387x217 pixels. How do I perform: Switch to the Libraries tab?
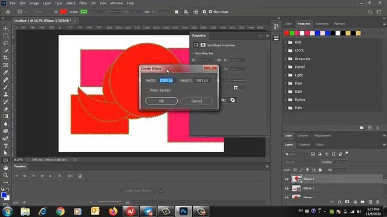coord(302,136)
